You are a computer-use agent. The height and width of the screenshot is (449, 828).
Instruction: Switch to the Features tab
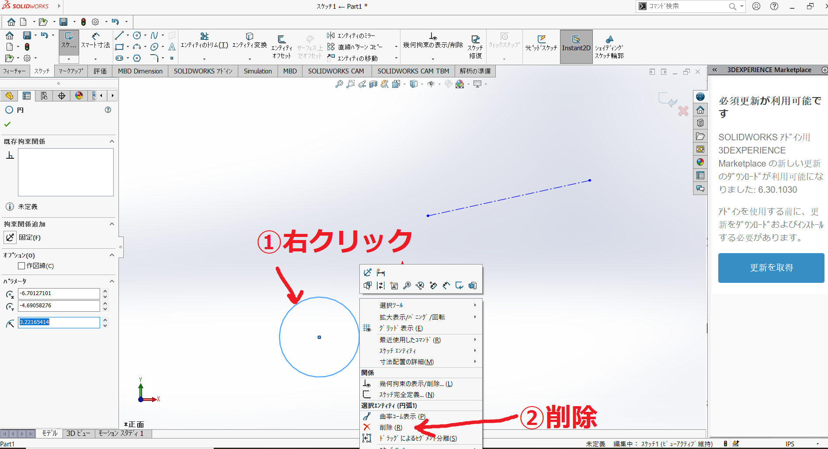coord(14,71)
